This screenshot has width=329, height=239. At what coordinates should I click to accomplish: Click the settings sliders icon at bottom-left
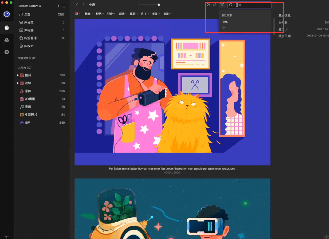(x=7, y=237)
